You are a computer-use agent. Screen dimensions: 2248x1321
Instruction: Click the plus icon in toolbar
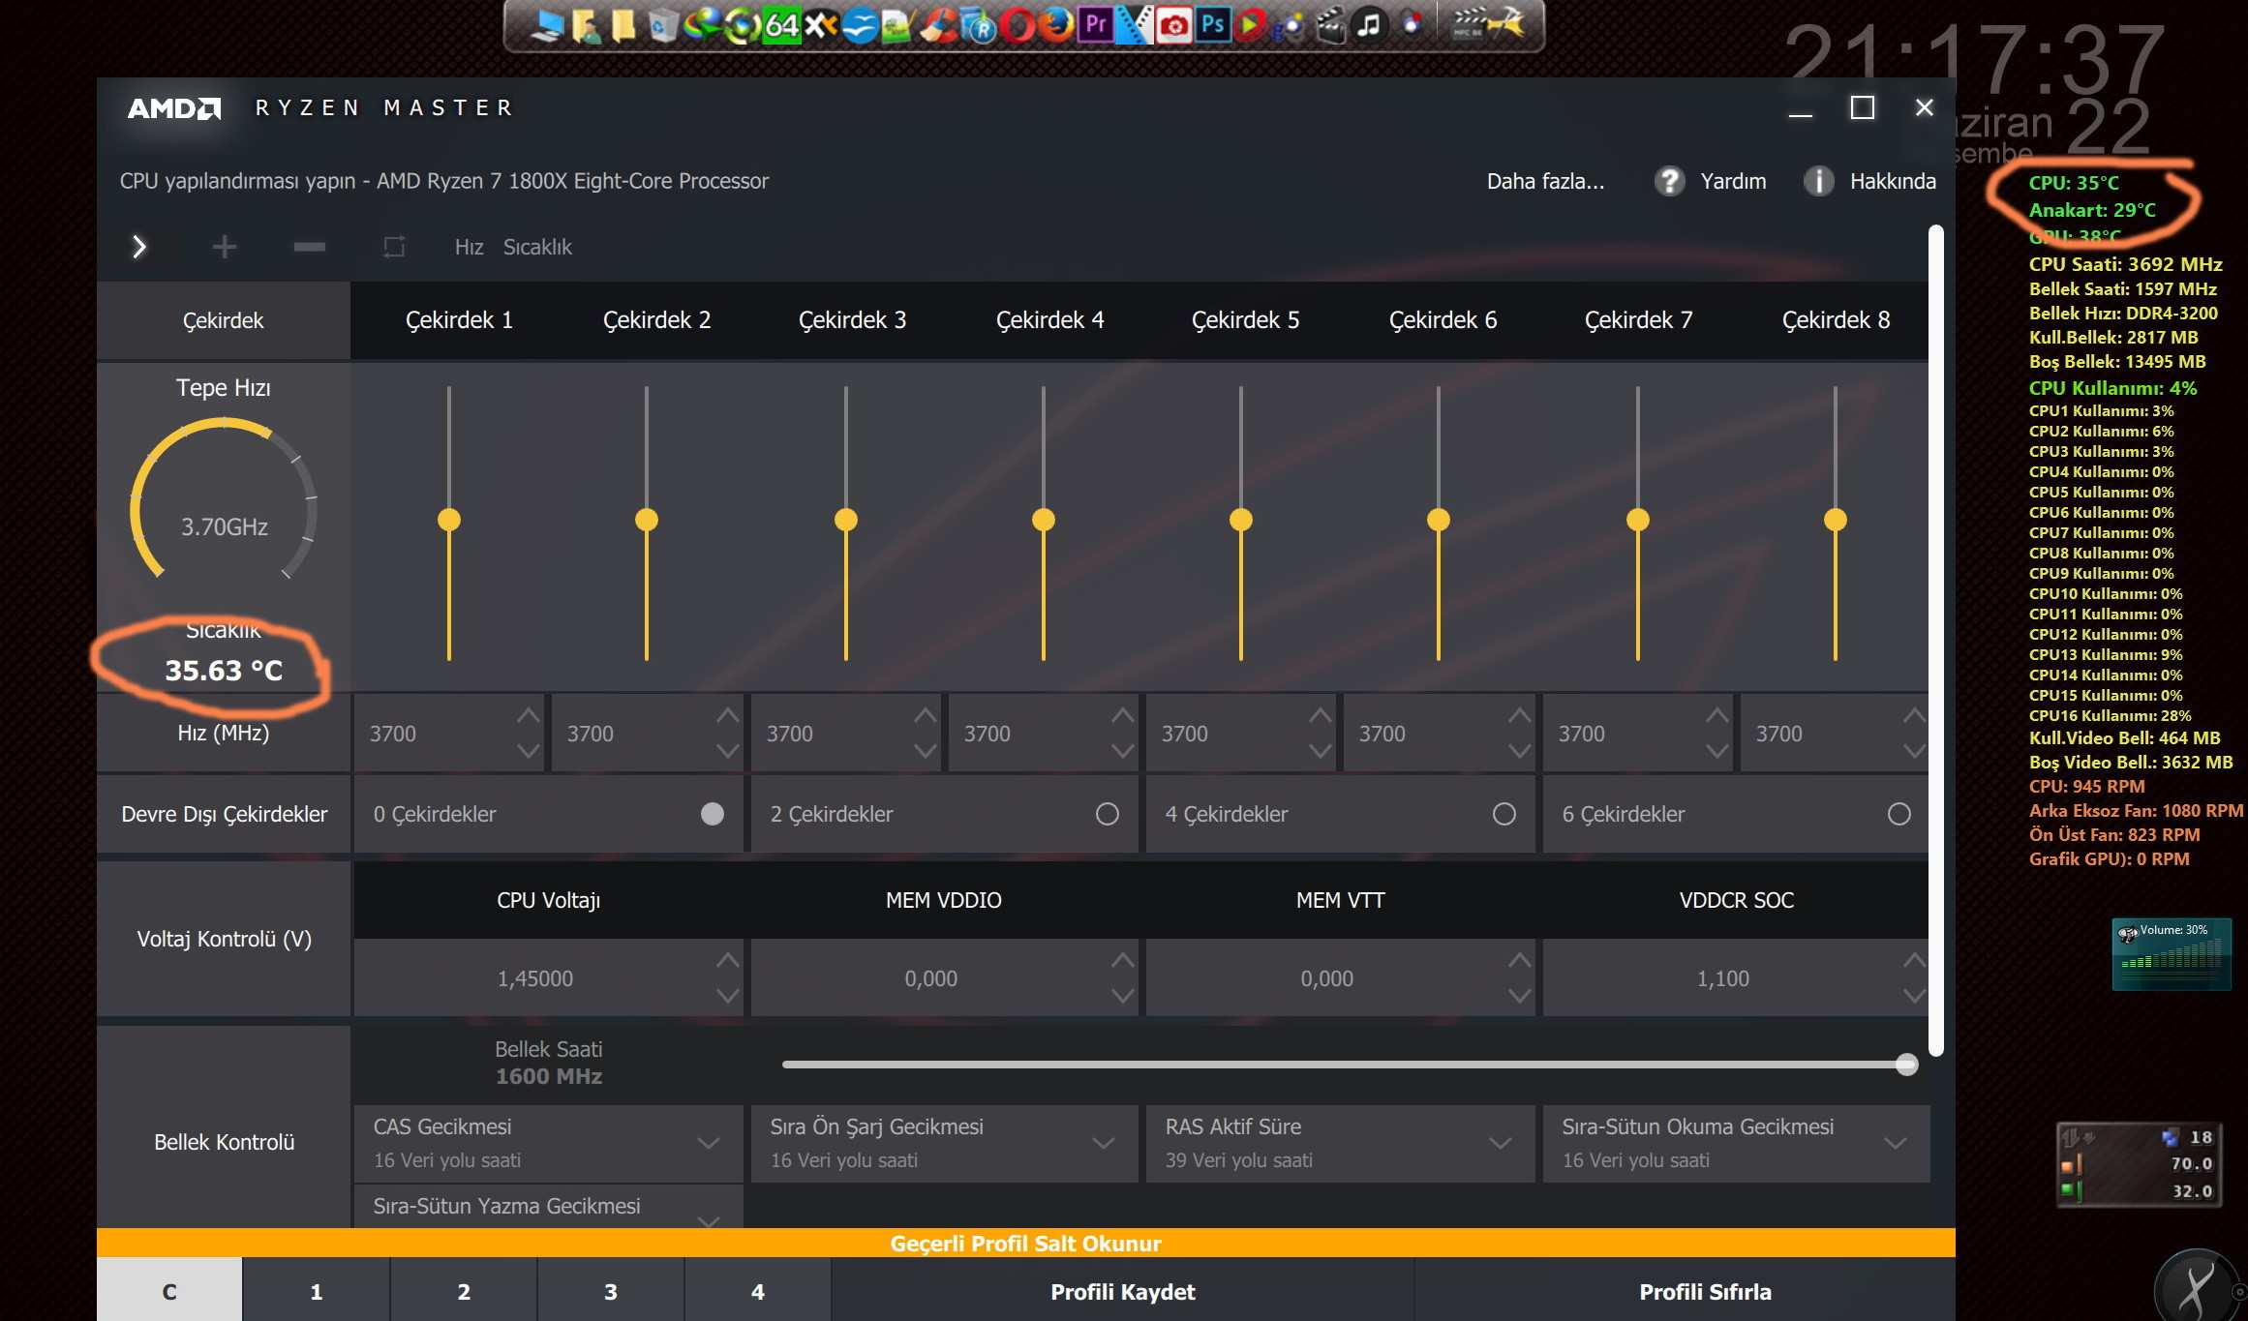click(x=225, y=247)
